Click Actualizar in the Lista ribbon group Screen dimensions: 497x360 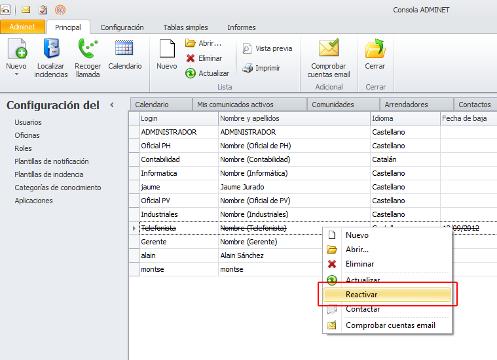click(x=208, y=74)
